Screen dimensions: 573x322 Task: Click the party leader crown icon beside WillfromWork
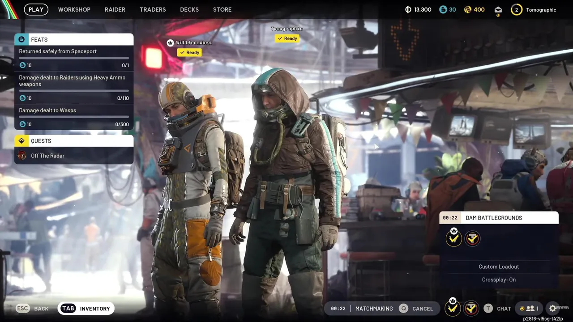[170, 43]
